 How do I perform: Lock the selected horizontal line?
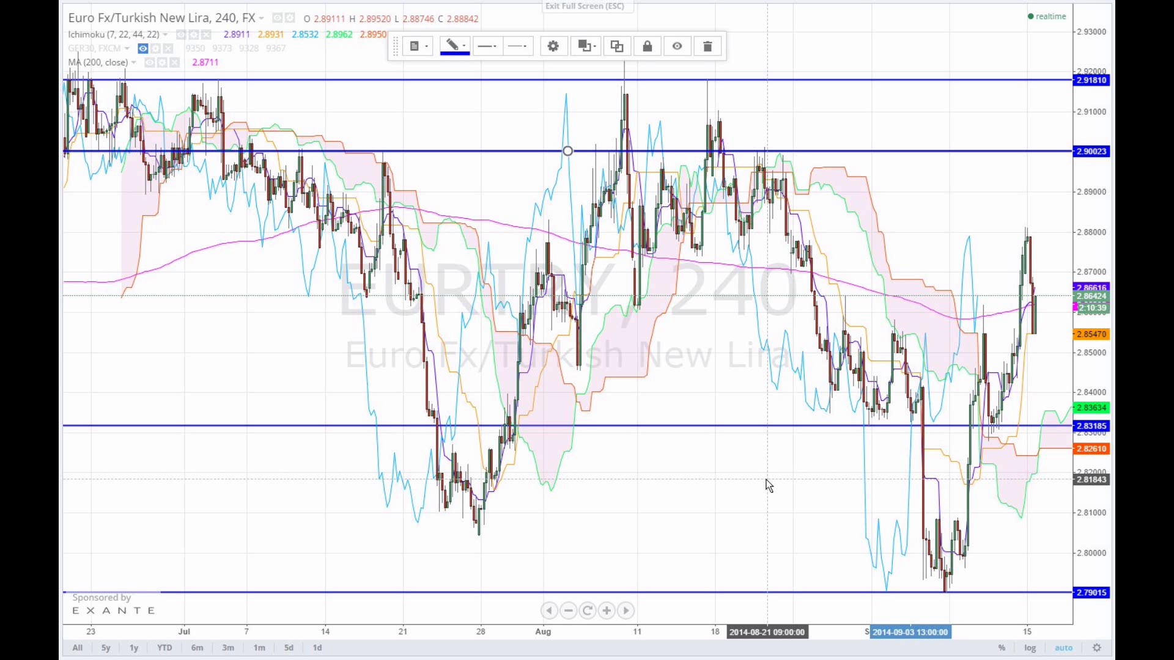[x=647, y=46]
